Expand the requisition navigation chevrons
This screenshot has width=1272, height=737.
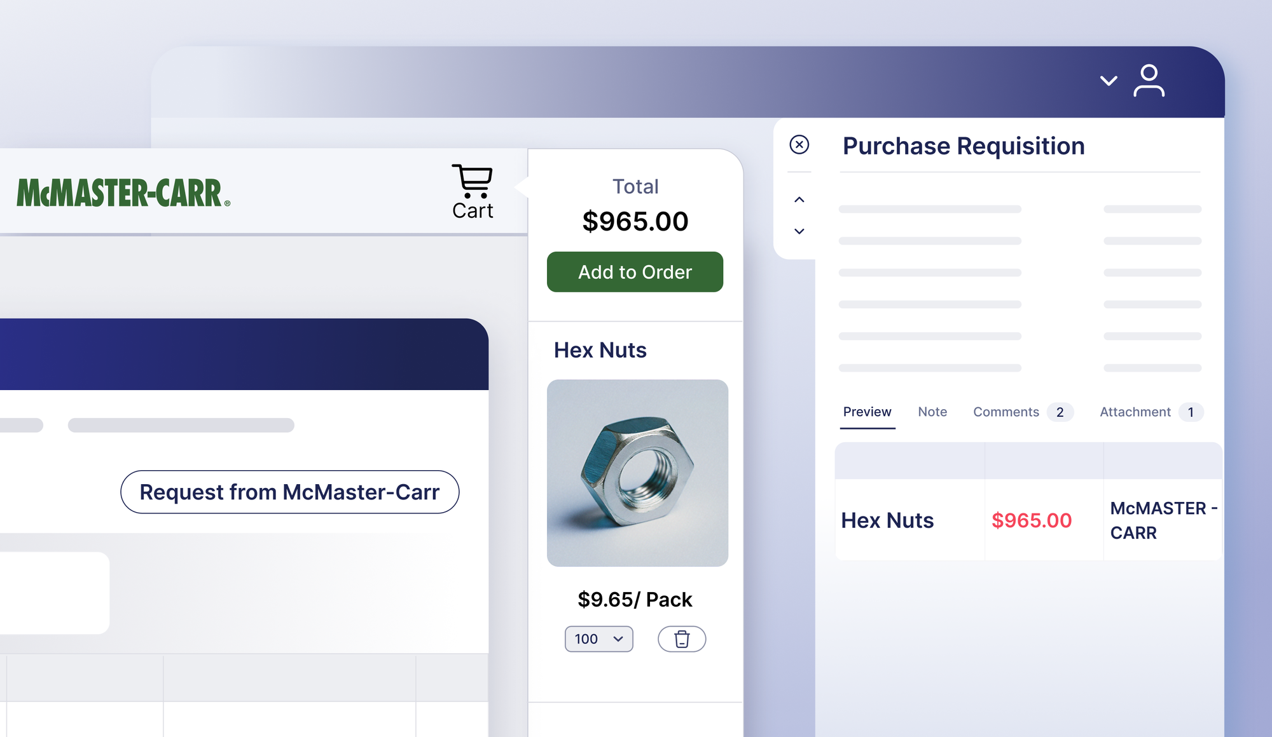point(799,199)
